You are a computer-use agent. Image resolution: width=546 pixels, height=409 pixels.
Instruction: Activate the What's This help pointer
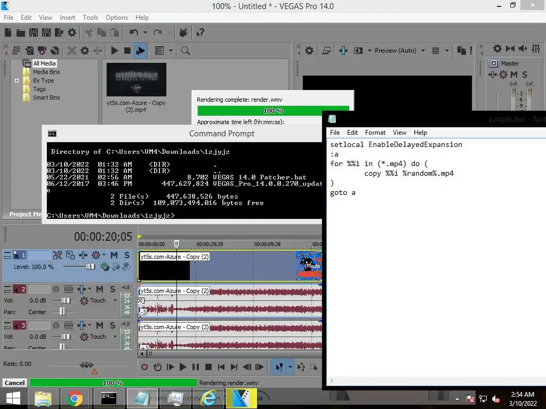coord(200,32)
